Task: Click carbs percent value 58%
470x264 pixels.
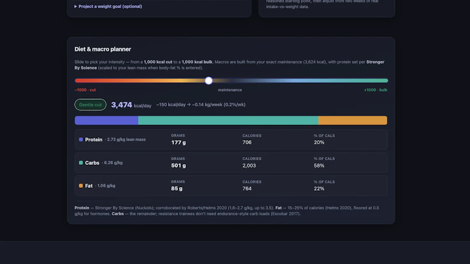Action: pyautogui.click(x=319, y=165)
